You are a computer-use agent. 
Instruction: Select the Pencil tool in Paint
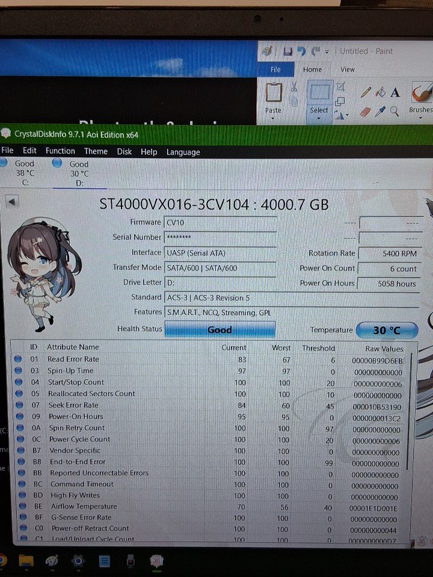[x=366, y=92]
